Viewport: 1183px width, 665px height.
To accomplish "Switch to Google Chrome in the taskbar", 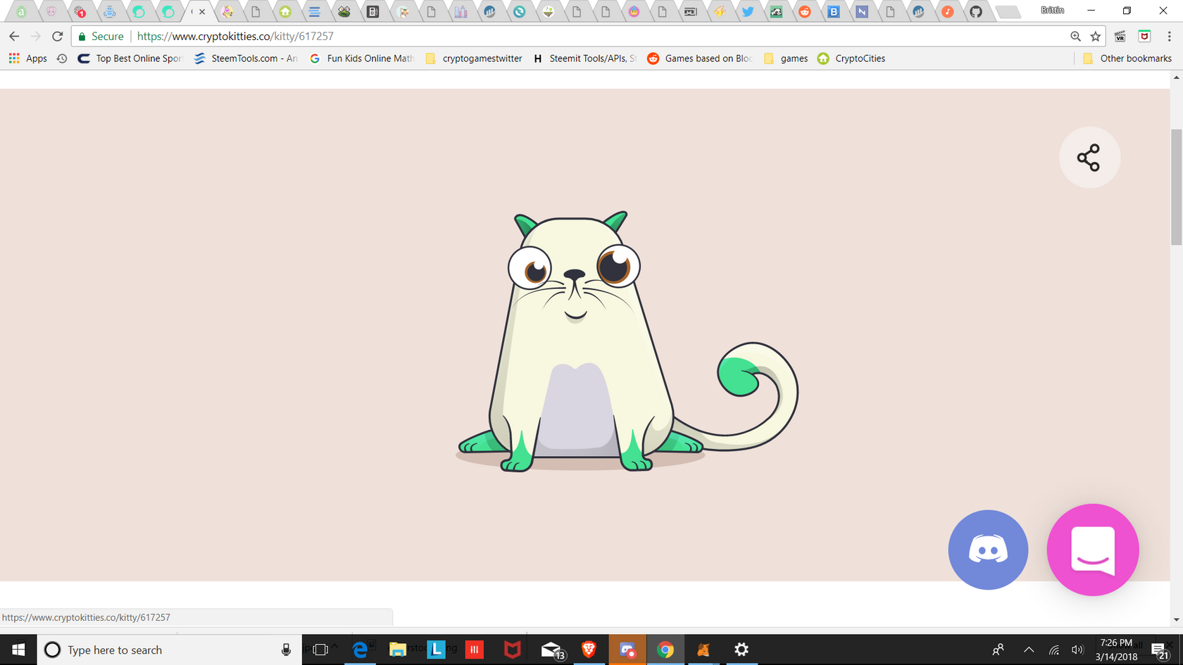I will 665,650.
